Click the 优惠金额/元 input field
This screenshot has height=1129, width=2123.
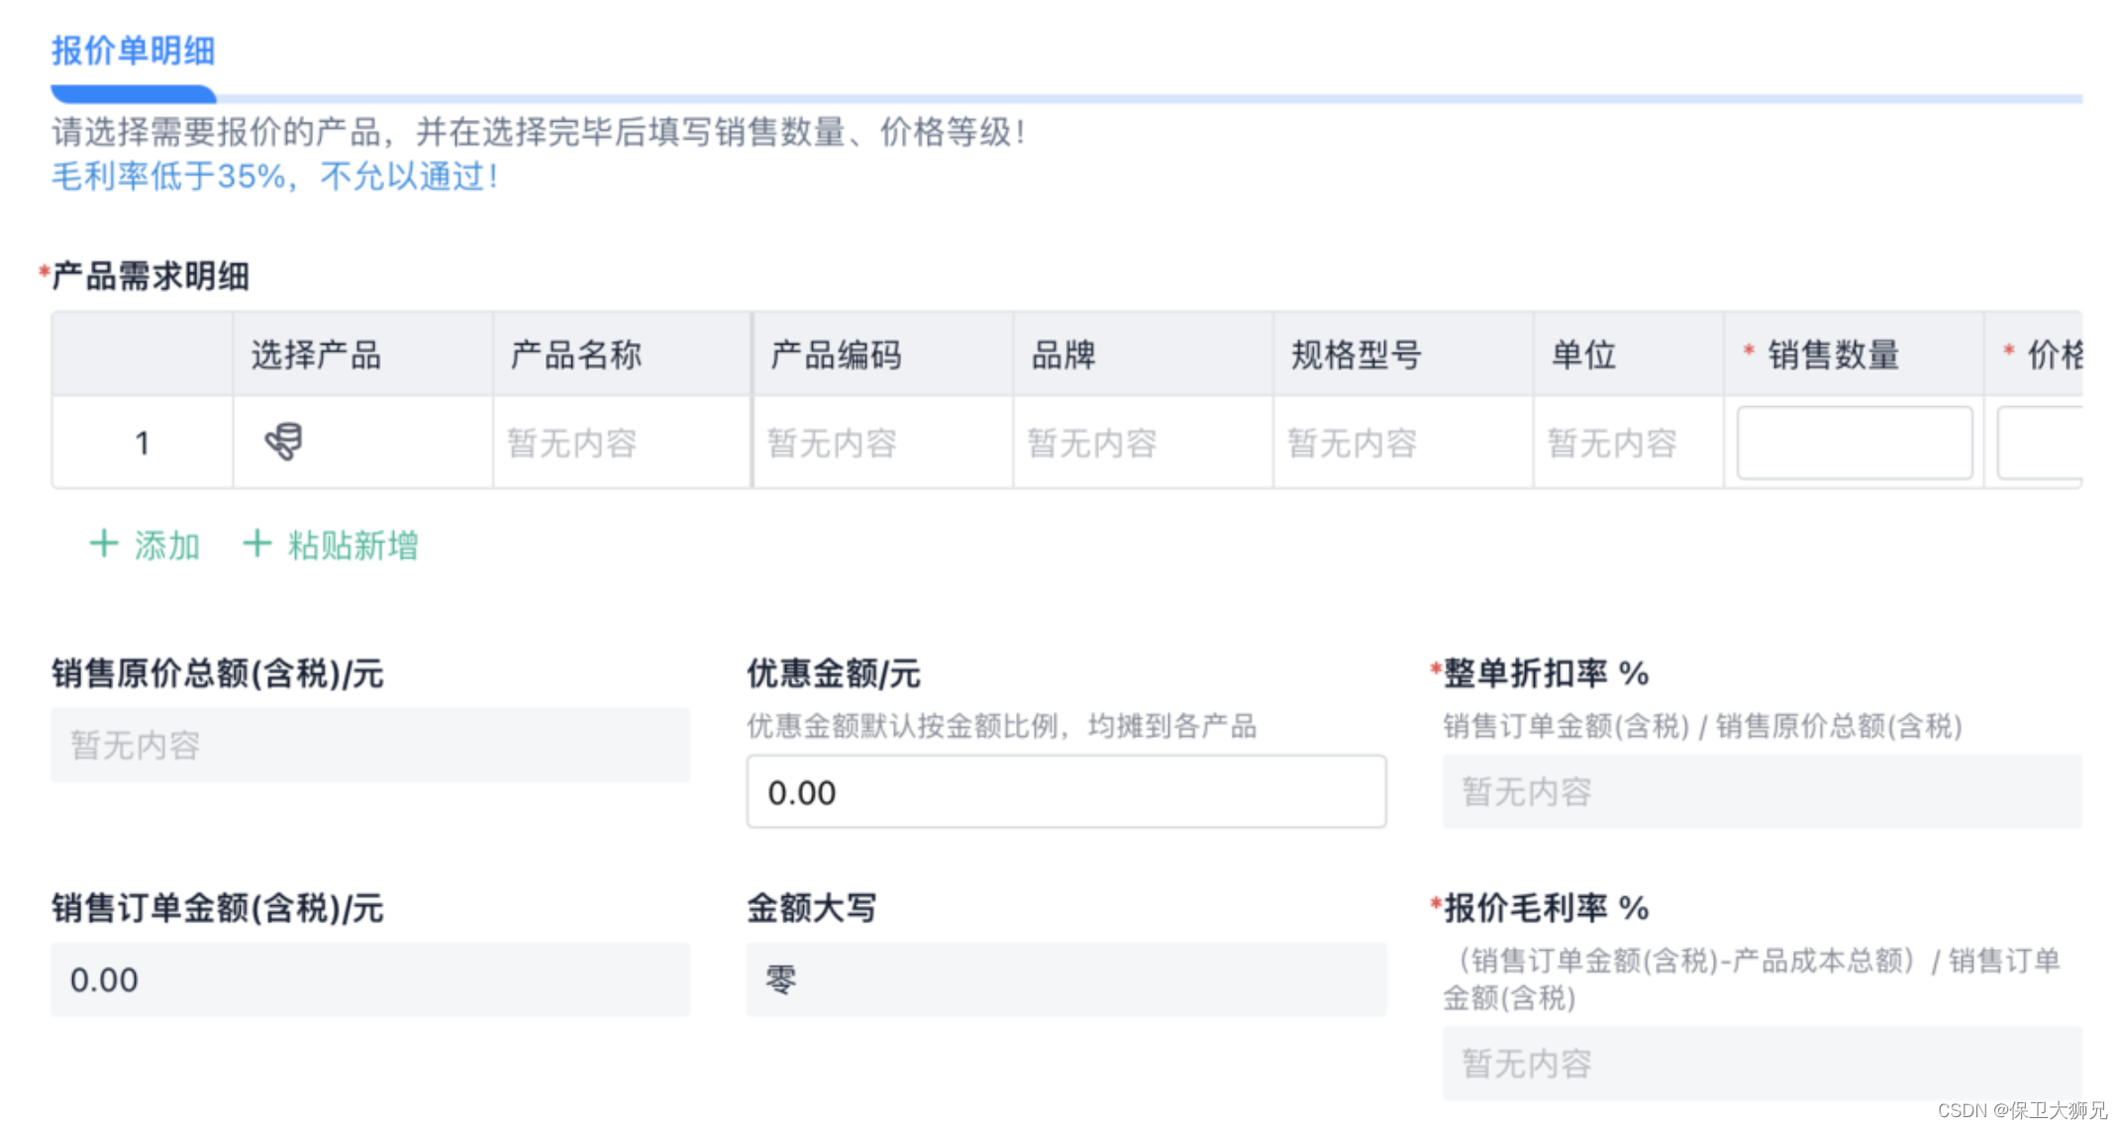(x=1065, y=792)
